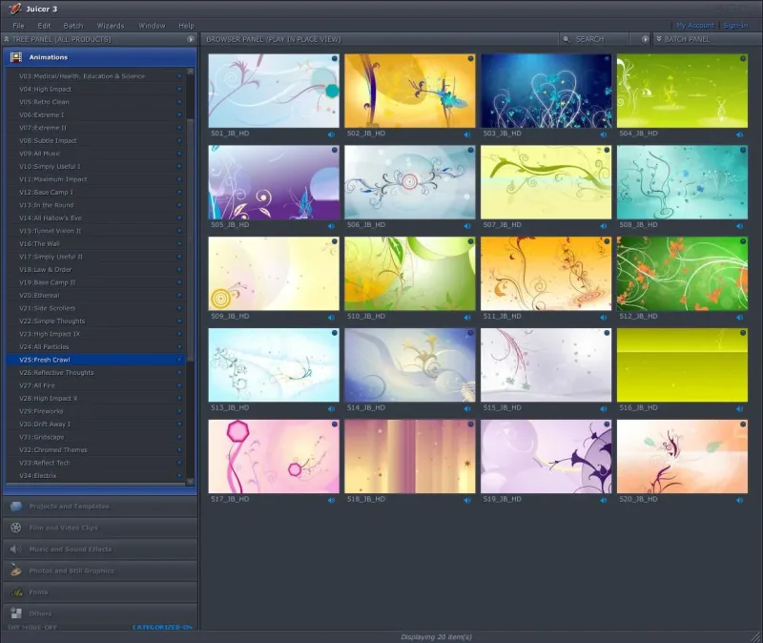The image size is (763, 643).
Task: Click the Others category icon
Action: (x=16, y=613)
